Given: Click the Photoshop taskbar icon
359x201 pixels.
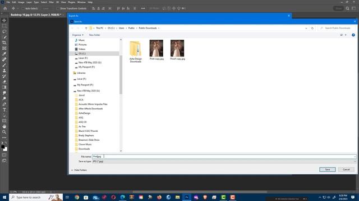Looking at the screenshot, I should coord(187,197).
